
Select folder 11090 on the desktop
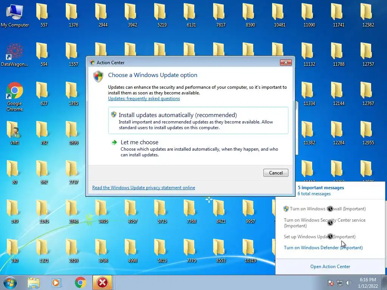pyautogui.click(x=309, y=15)
